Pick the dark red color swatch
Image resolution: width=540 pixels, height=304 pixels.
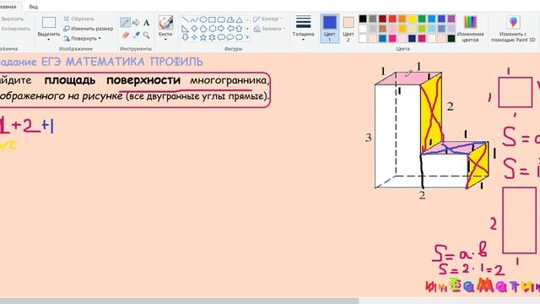(x=382, y=19)
